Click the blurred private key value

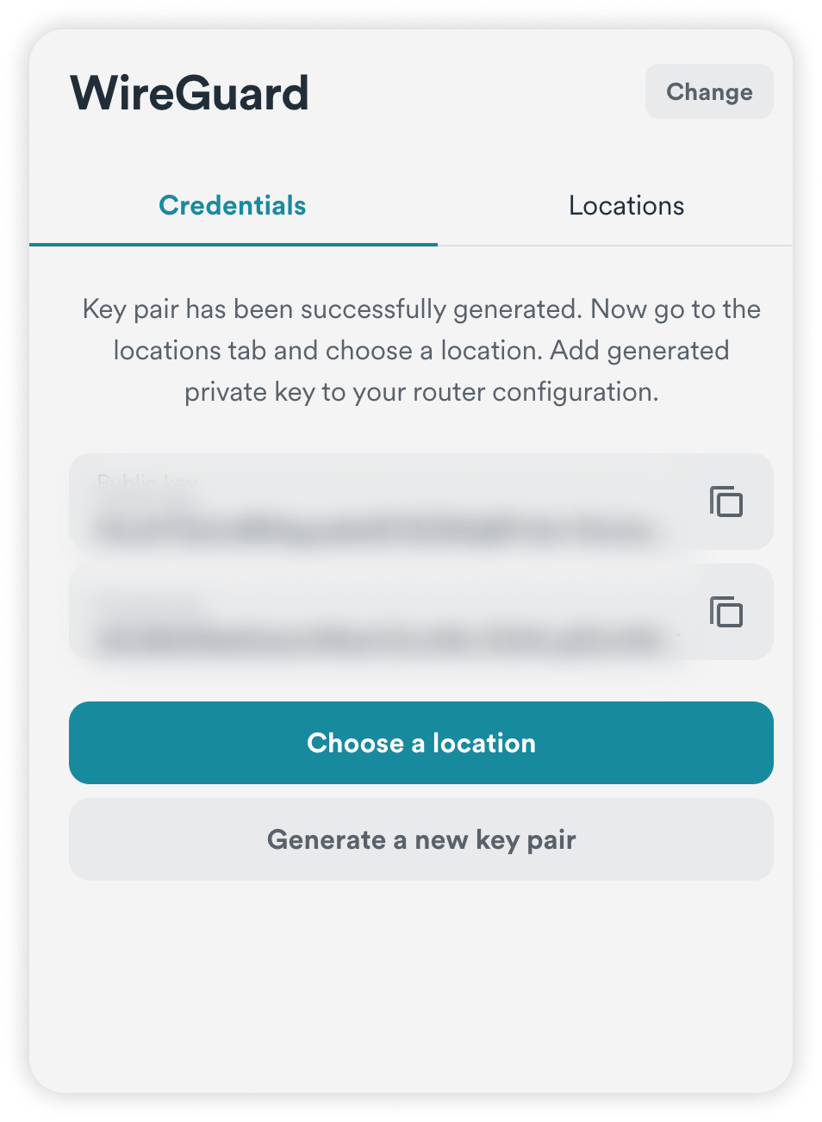pyautogui.click(x=379, y=640)
